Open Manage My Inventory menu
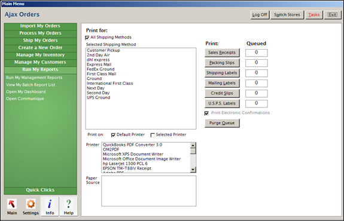The width and height of the screenshot is (344, 221). click(40, 55)
